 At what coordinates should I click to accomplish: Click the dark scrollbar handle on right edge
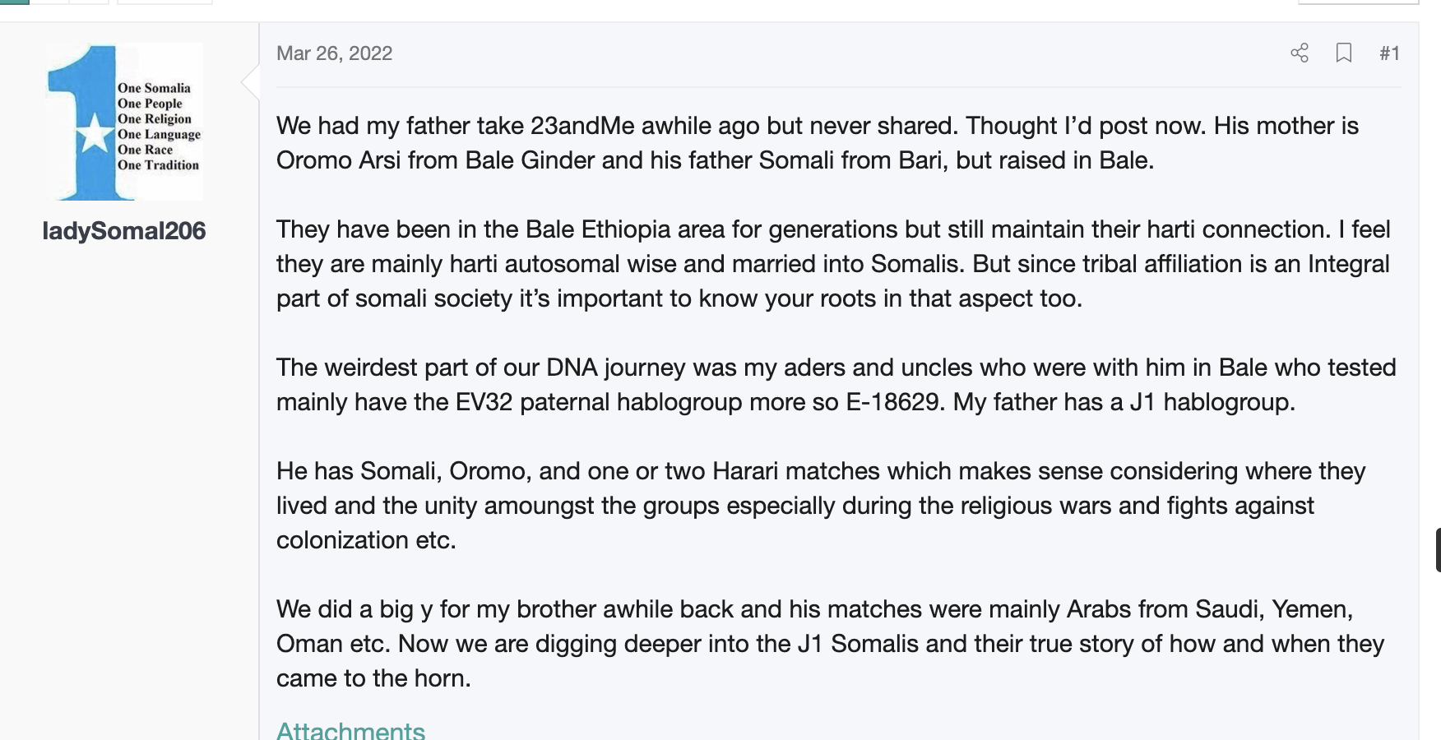[1438, 550]
